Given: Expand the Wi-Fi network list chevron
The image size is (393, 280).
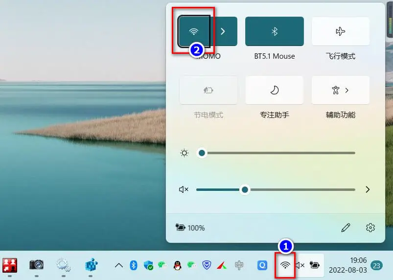Looking at the screenshot, I should [x=223, y=31].
